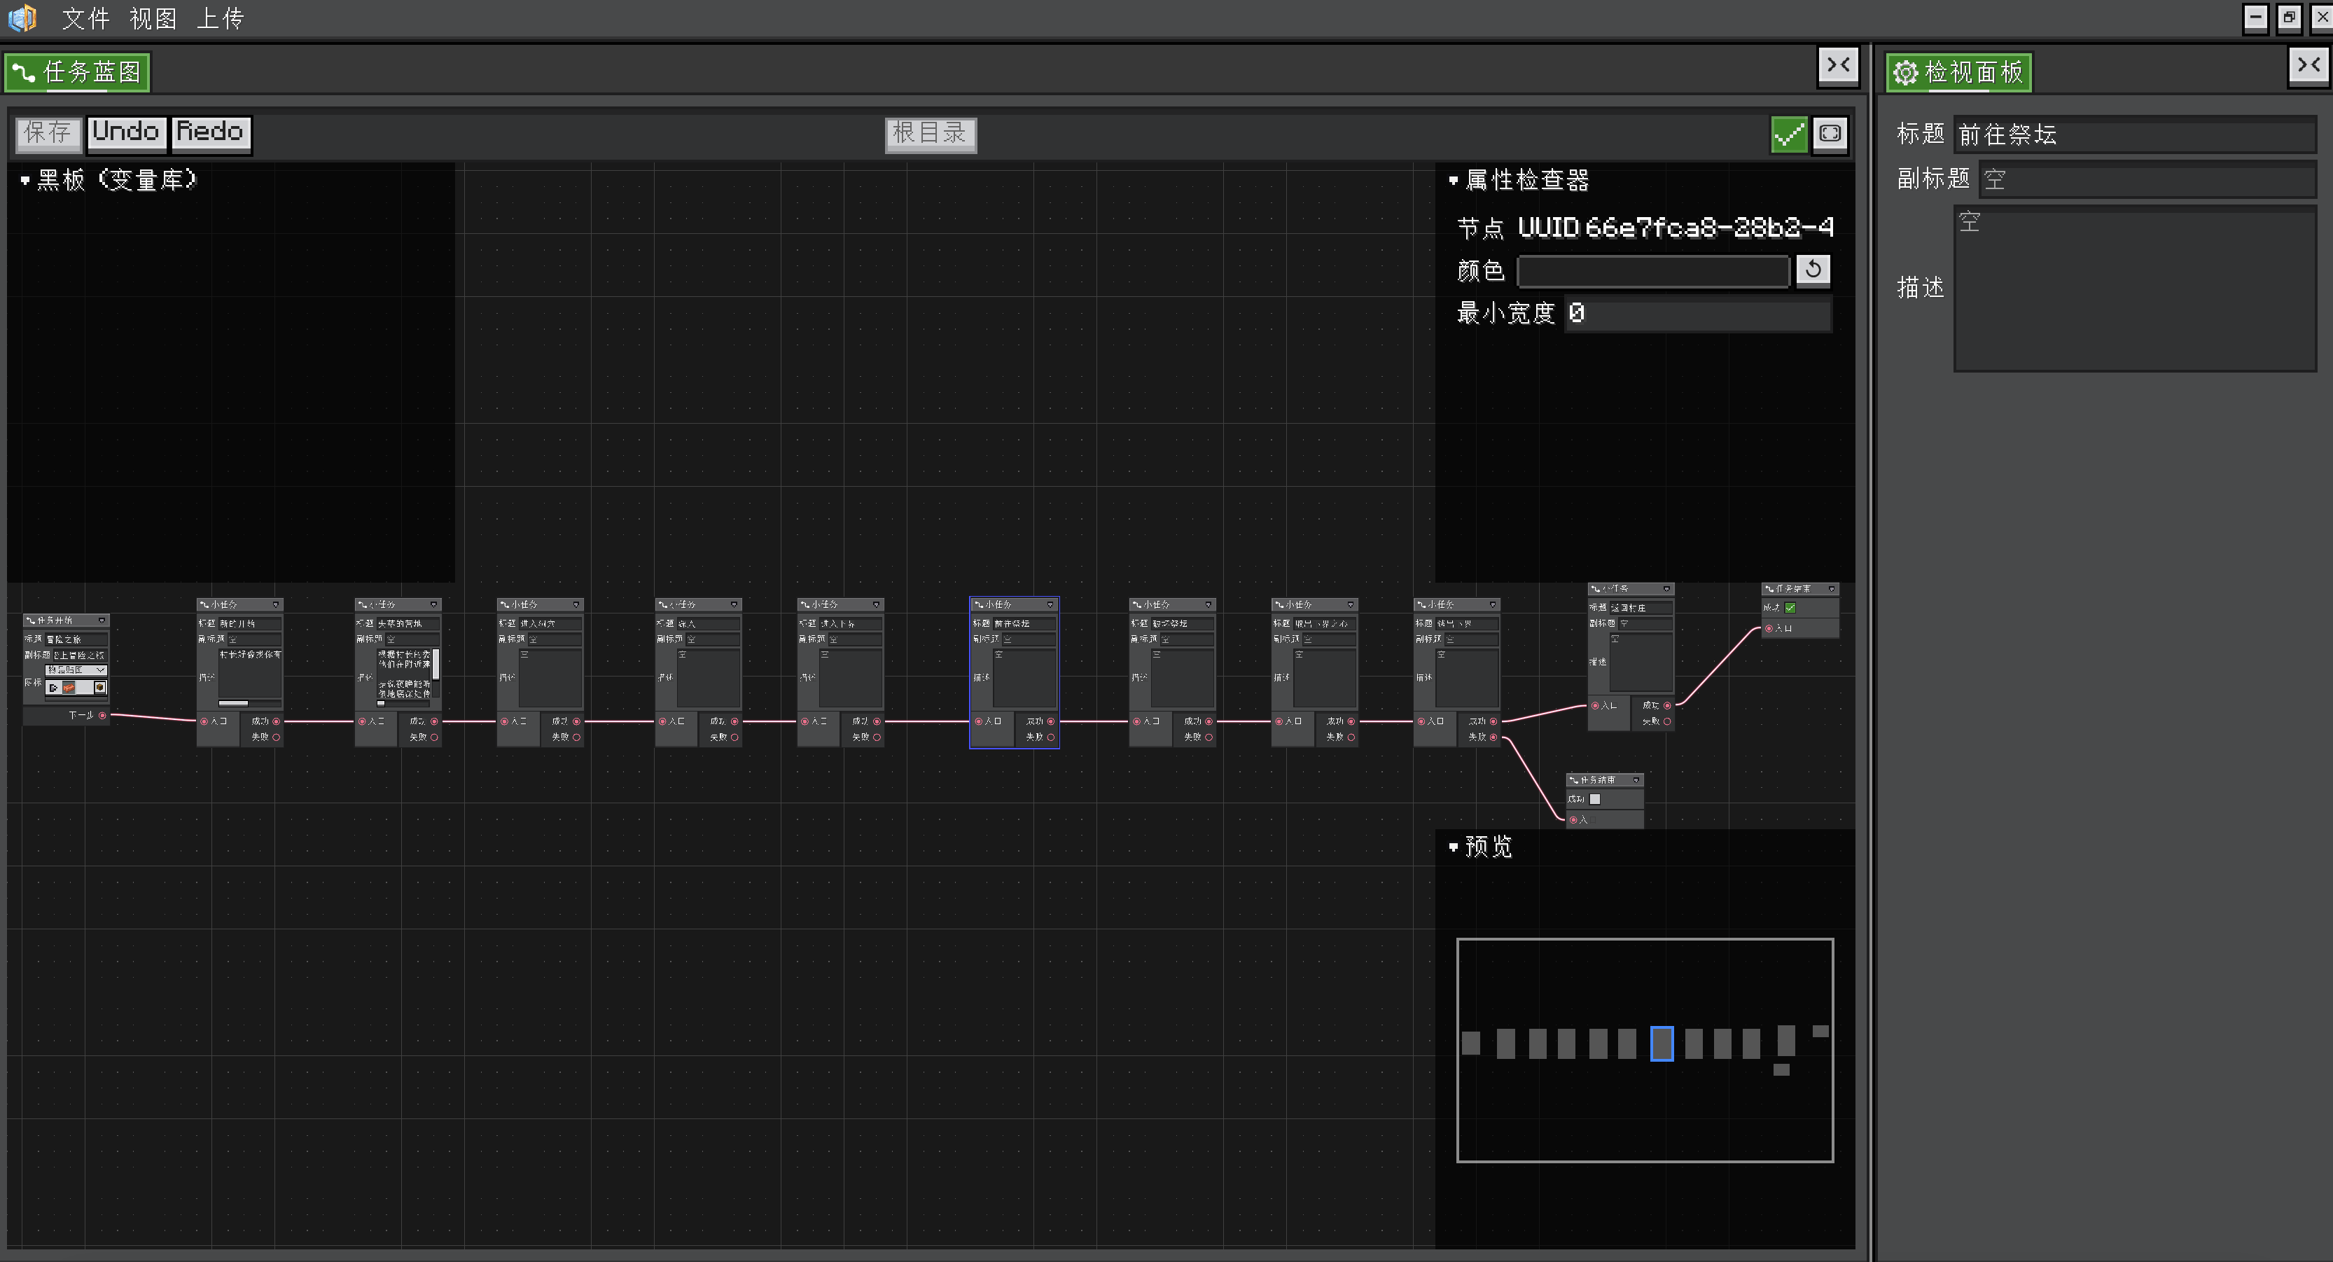Click the 入口 port of 前往祭坛 node
The height and width of the screenshot is (1262, 2333).
978,721
